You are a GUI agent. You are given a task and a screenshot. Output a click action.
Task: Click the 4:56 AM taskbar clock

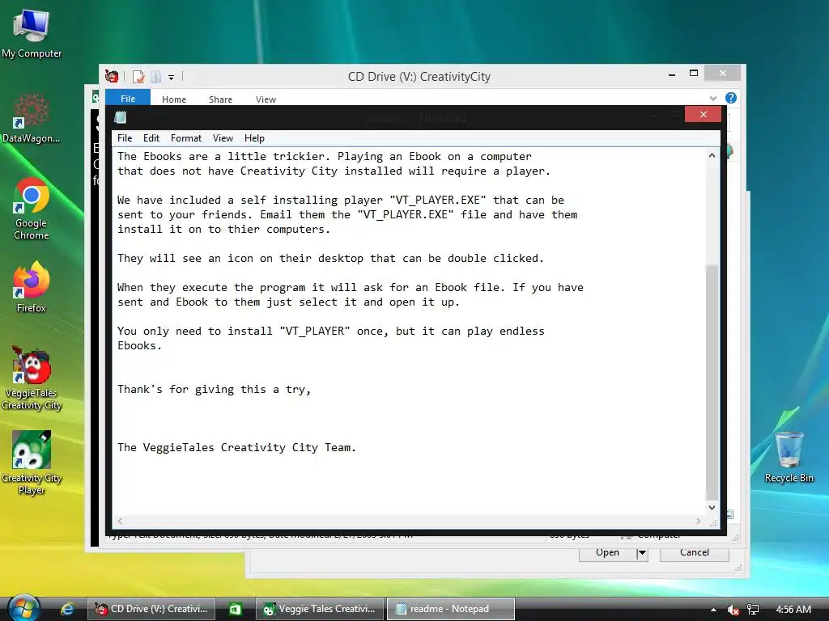tap(793, 610)
